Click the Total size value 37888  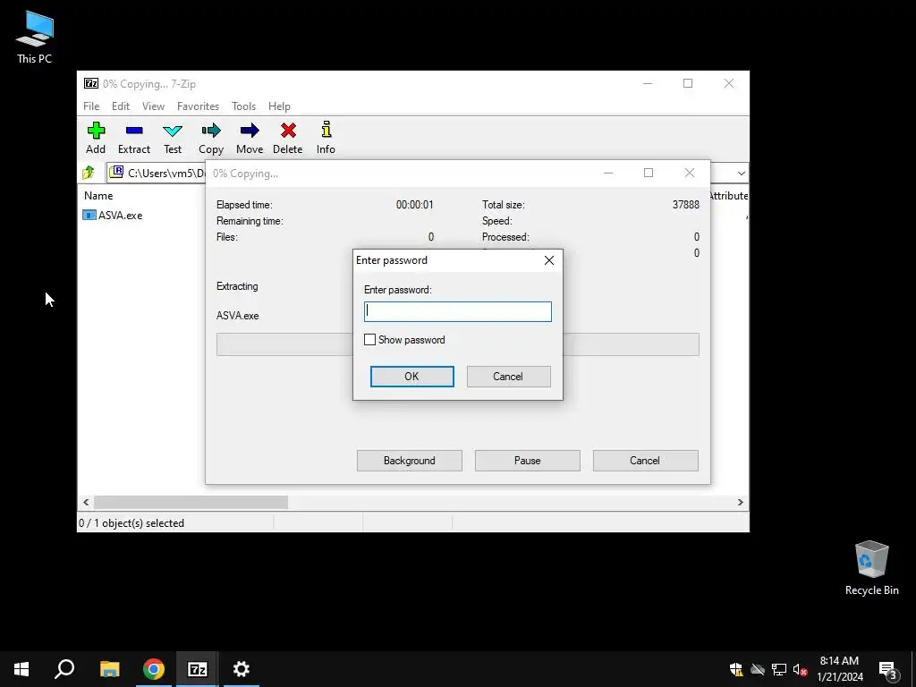686,205
